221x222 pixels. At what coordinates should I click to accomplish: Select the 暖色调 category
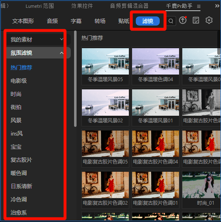(19, 173)
